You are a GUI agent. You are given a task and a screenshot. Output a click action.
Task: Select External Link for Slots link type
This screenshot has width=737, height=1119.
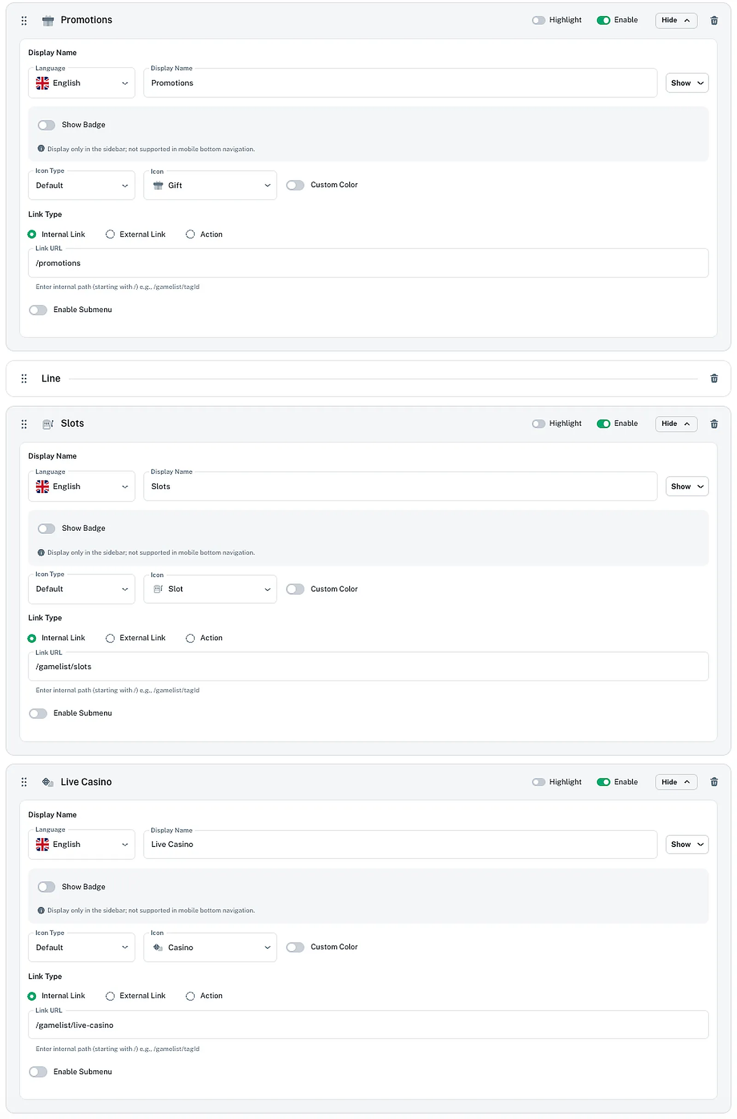click(110, 638)
